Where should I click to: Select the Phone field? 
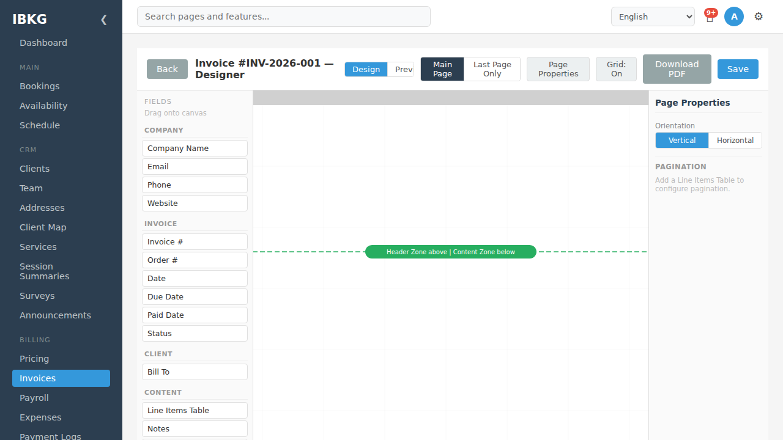coord(195,185)
